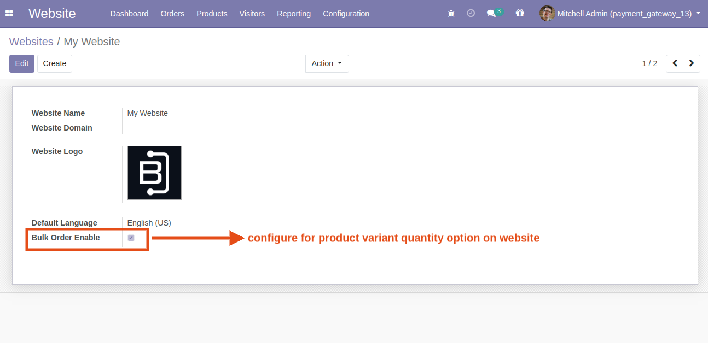708x343 pixels.
Task: Open Mitchell Admin user menu caret
Action: [698, 14]
